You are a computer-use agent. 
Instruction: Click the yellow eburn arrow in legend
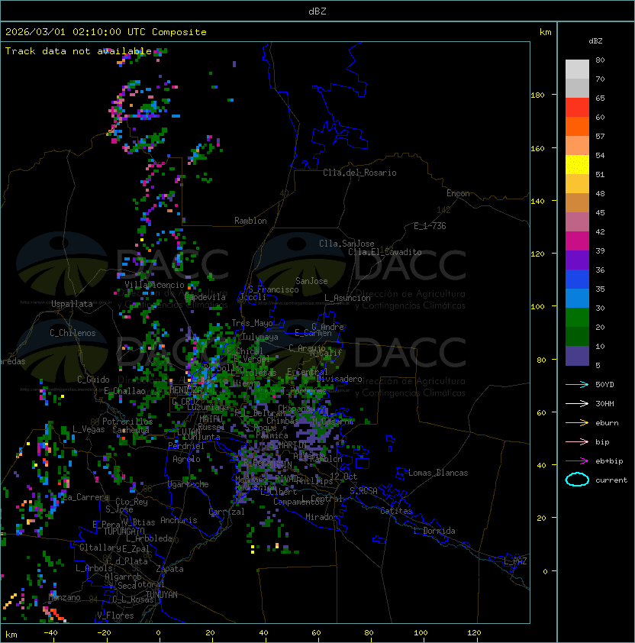pyautogui.click(x=577, y=423)
